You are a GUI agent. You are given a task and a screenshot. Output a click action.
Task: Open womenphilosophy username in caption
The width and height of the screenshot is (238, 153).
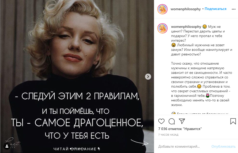[x=186, y=27]
